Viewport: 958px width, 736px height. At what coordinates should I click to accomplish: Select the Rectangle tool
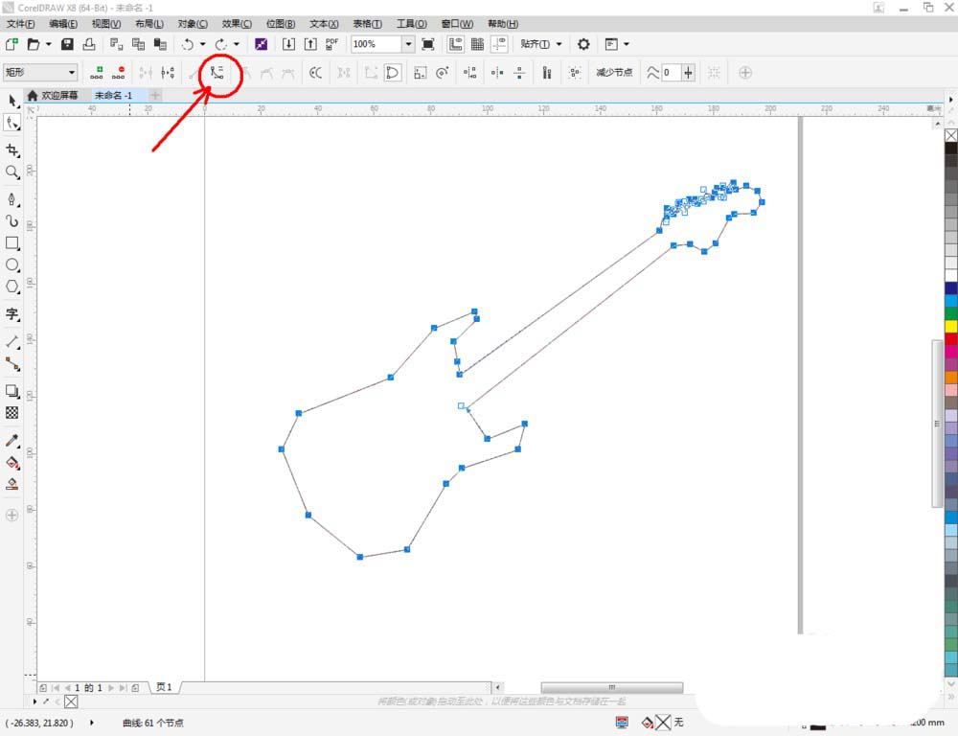coord(12,242)
